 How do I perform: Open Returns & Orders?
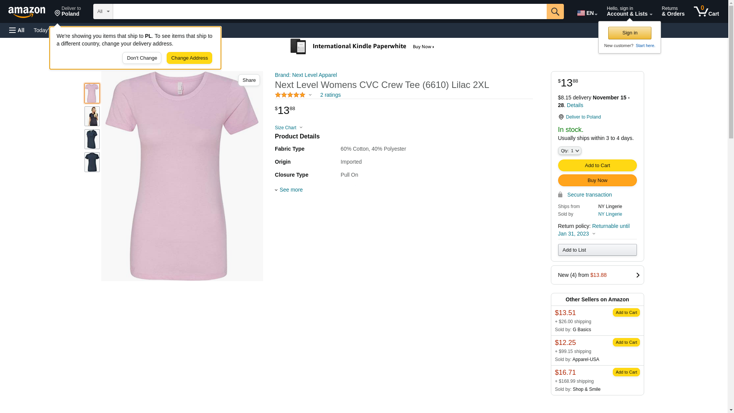tap(673, 11)
